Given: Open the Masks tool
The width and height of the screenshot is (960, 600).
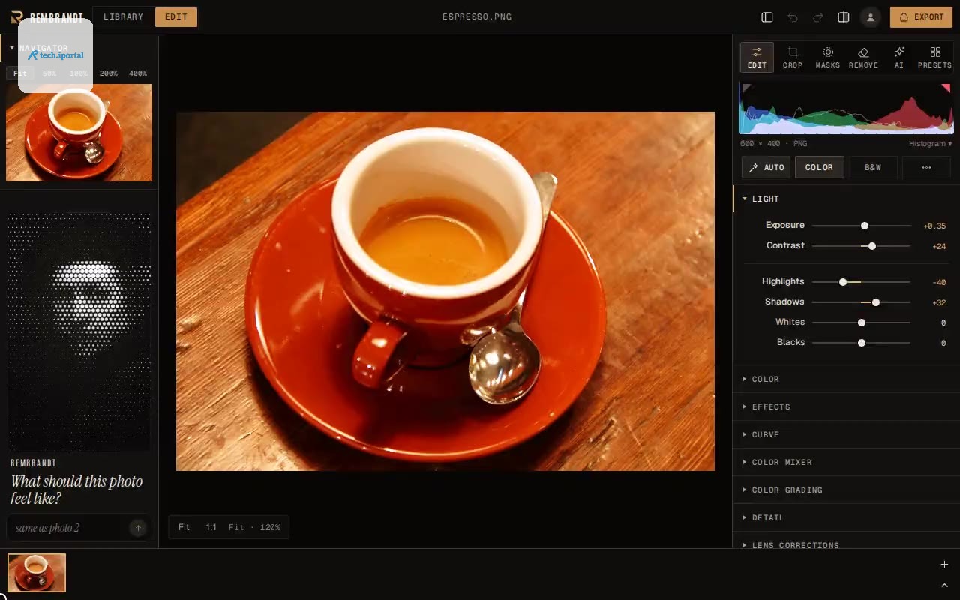Looking at the screenshot, I should (828, 57).
